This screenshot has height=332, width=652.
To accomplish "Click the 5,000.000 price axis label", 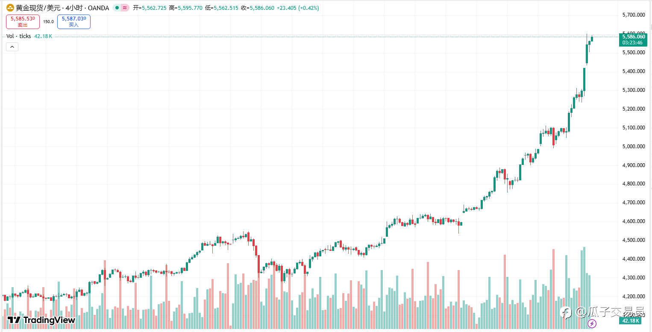I will [x=633, y=147].
